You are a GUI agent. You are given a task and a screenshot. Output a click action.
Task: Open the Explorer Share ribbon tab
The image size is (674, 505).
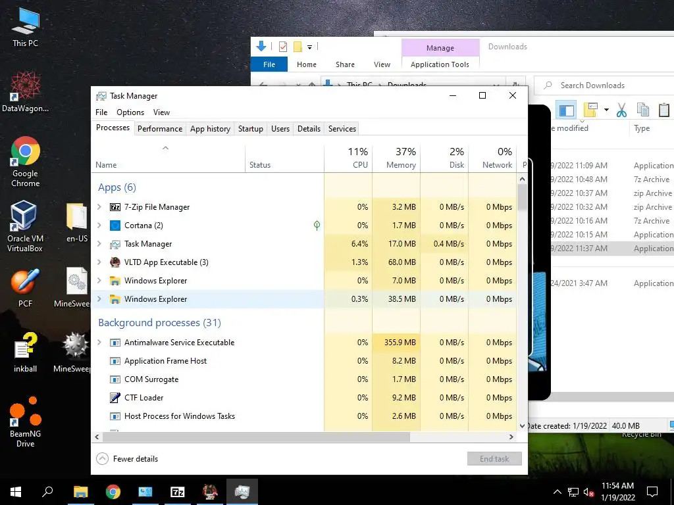pyautogui.click(x=345, y=64)
